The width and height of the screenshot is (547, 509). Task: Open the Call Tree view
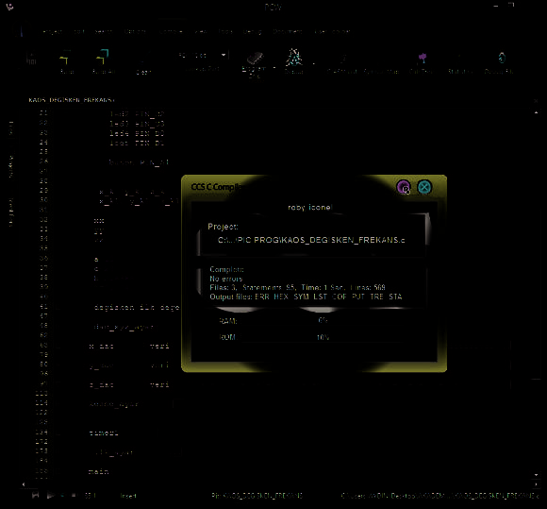(422, 63)
